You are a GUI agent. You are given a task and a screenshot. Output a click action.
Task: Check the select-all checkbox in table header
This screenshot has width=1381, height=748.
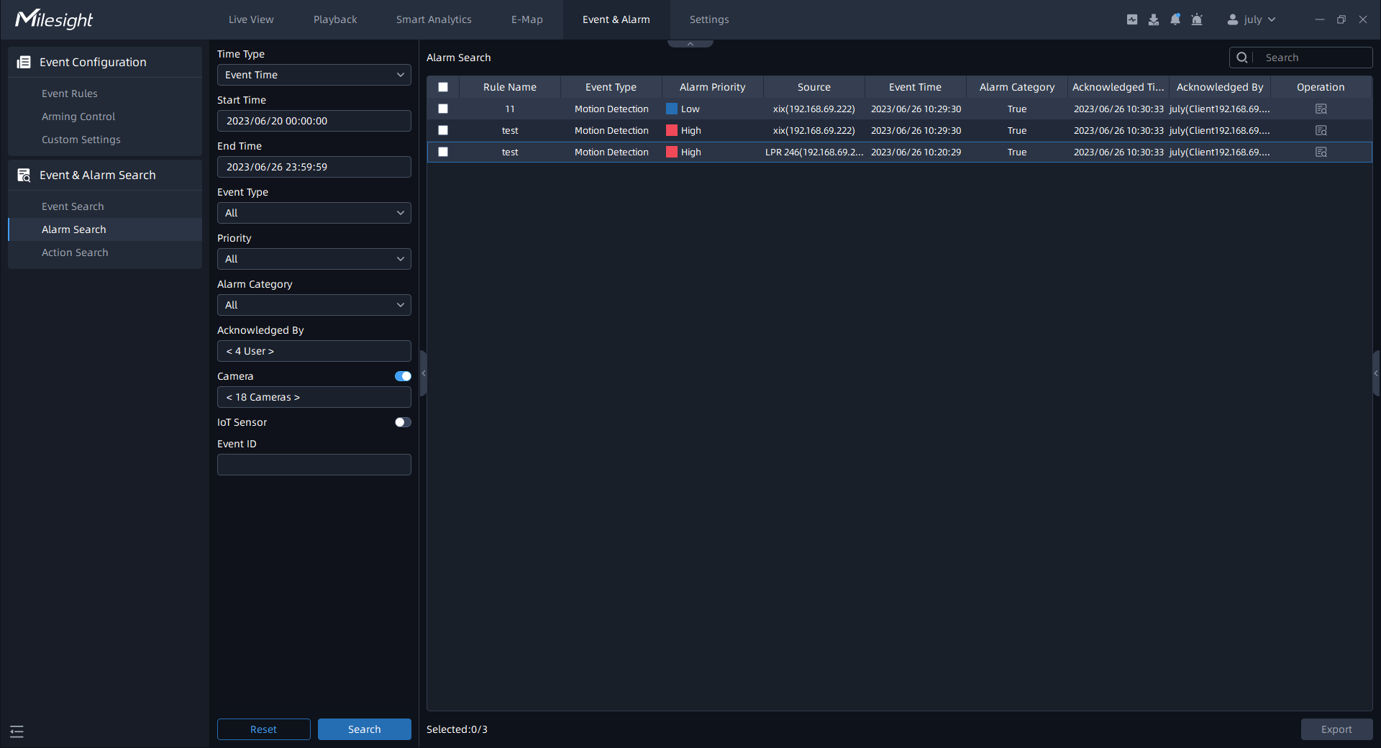(x=443, y=87)
